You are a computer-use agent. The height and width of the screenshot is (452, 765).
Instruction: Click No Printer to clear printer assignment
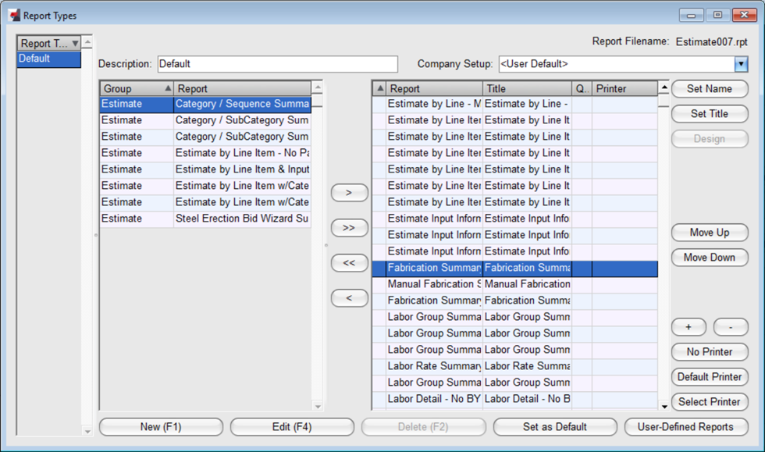(x=710, y=352)
